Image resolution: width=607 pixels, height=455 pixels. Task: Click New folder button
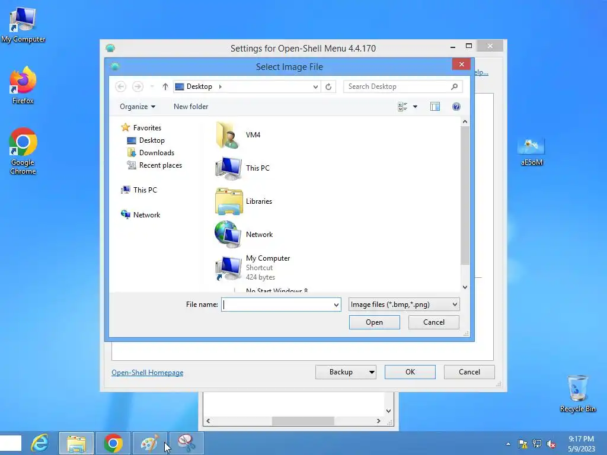click(191, 107)
